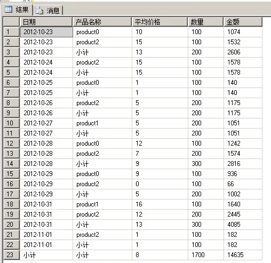Click the 小计 product cell in row 3
271x263 pixels.
click(102, 52)
